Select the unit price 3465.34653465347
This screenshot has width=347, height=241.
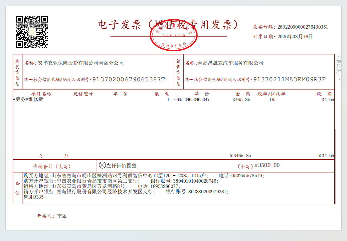point(191,100)
